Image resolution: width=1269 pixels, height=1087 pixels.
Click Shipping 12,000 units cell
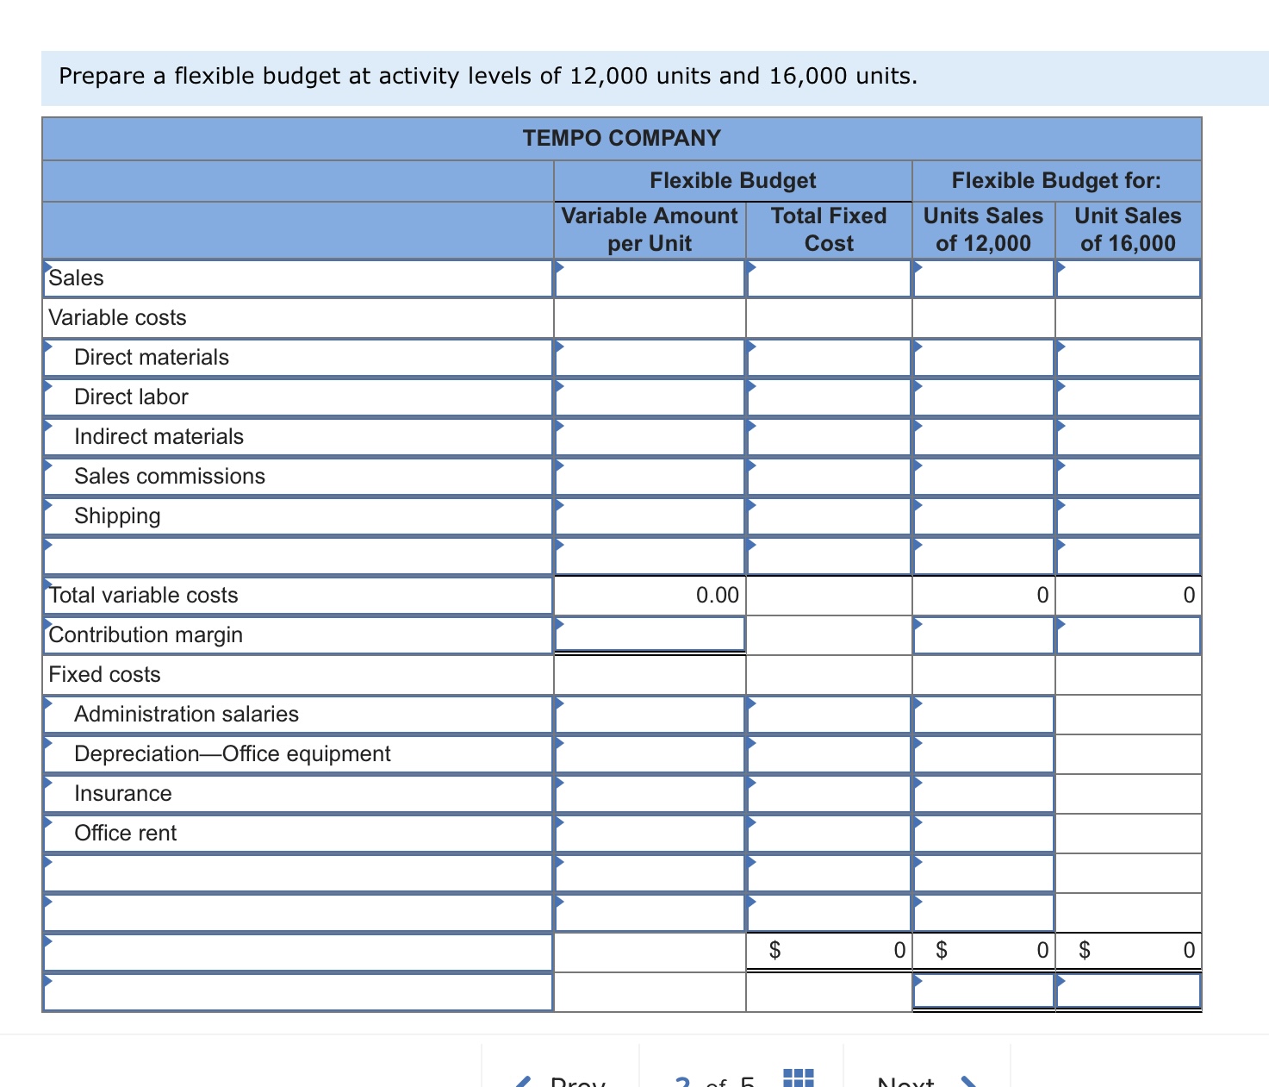[984, 516]
